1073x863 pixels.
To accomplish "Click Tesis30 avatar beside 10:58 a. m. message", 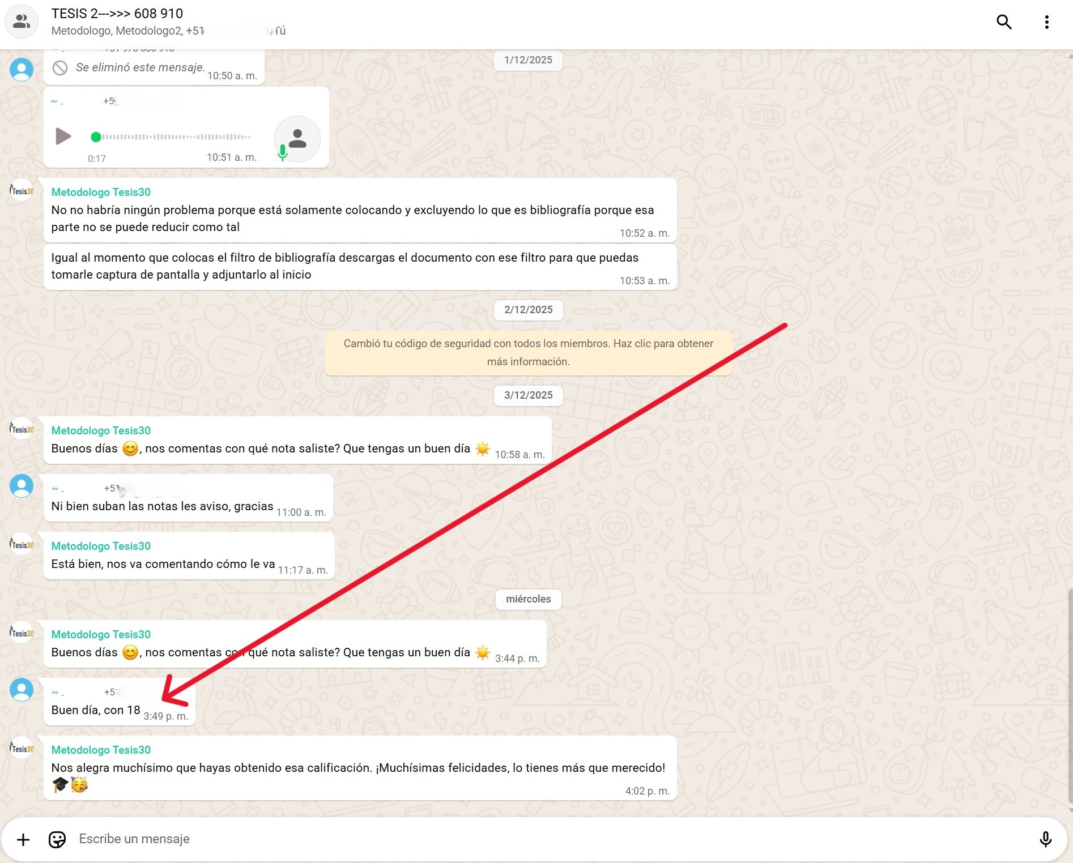I will [22, 429].
